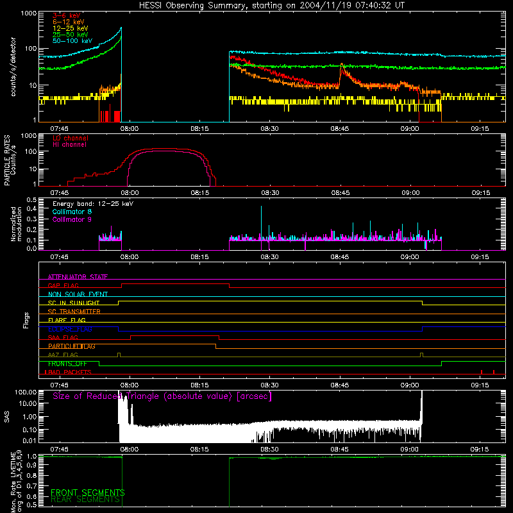Image resolution: width=513 pixels, height=513 pixels.
Task: Select the '3-6 keV' legend label
Action: point(67,15)
